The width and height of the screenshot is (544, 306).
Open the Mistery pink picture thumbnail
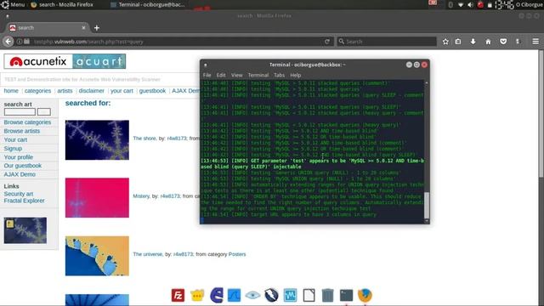[97, 198]
